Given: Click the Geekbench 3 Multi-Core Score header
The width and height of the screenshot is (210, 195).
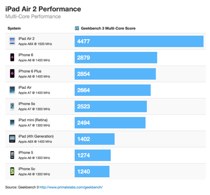Looking at the screenshot, I should click(108, 28).
